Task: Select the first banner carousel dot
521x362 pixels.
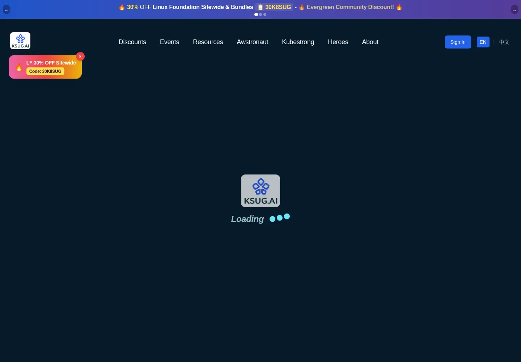Action: 256,14
